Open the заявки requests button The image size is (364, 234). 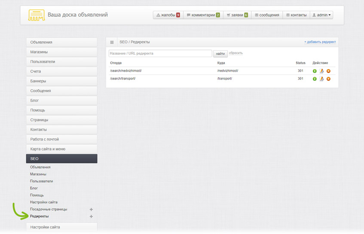point(237,15)
